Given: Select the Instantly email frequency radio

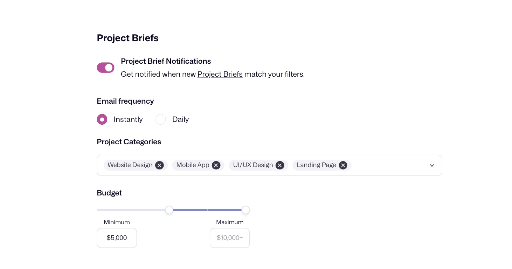Looking at the screenshot, I should (102, 119).
